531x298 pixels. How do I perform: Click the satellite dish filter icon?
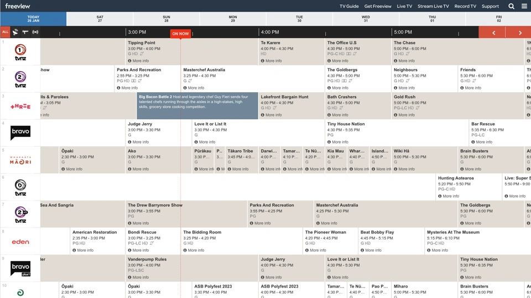point(15,32)
